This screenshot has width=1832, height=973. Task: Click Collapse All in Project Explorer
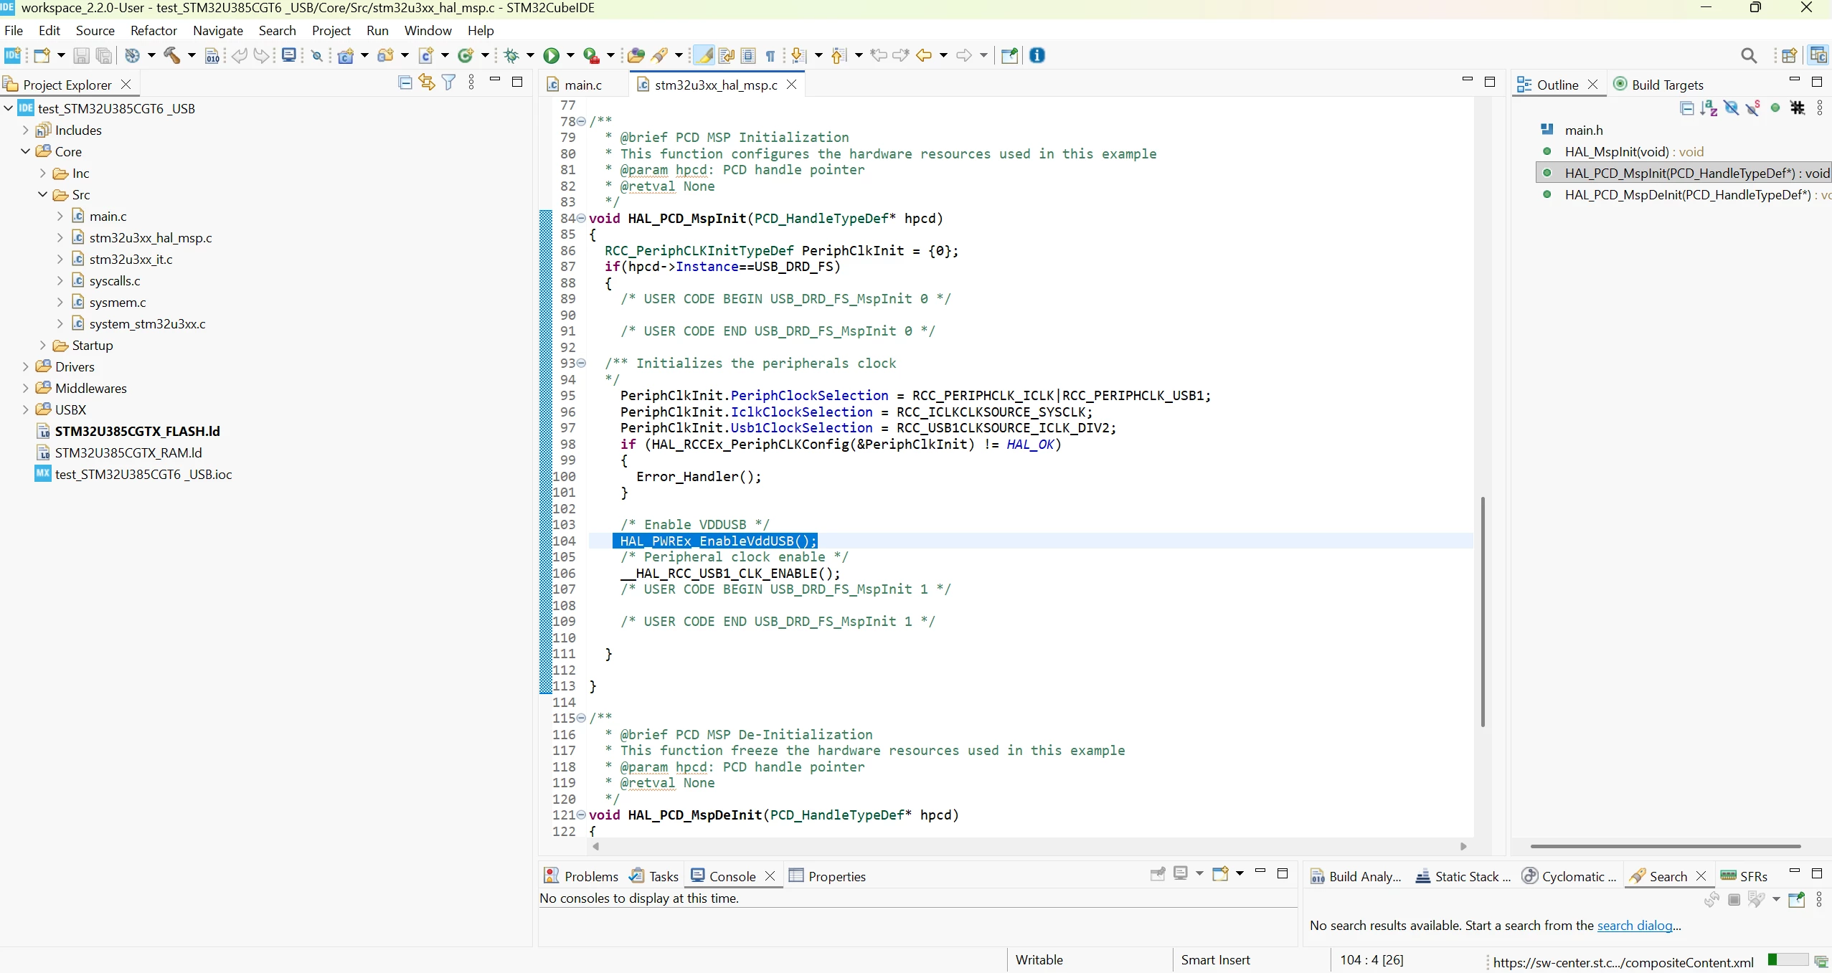pos(405,82)
